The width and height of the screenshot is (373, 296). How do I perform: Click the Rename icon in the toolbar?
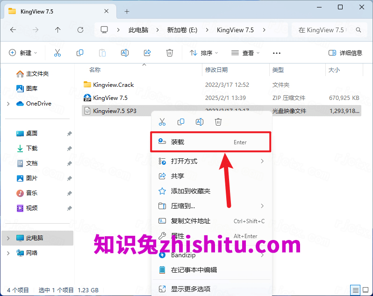click(x=125, y=53)
